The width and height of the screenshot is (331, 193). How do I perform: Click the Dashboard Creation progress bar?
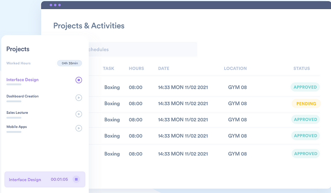coord(14,101)
